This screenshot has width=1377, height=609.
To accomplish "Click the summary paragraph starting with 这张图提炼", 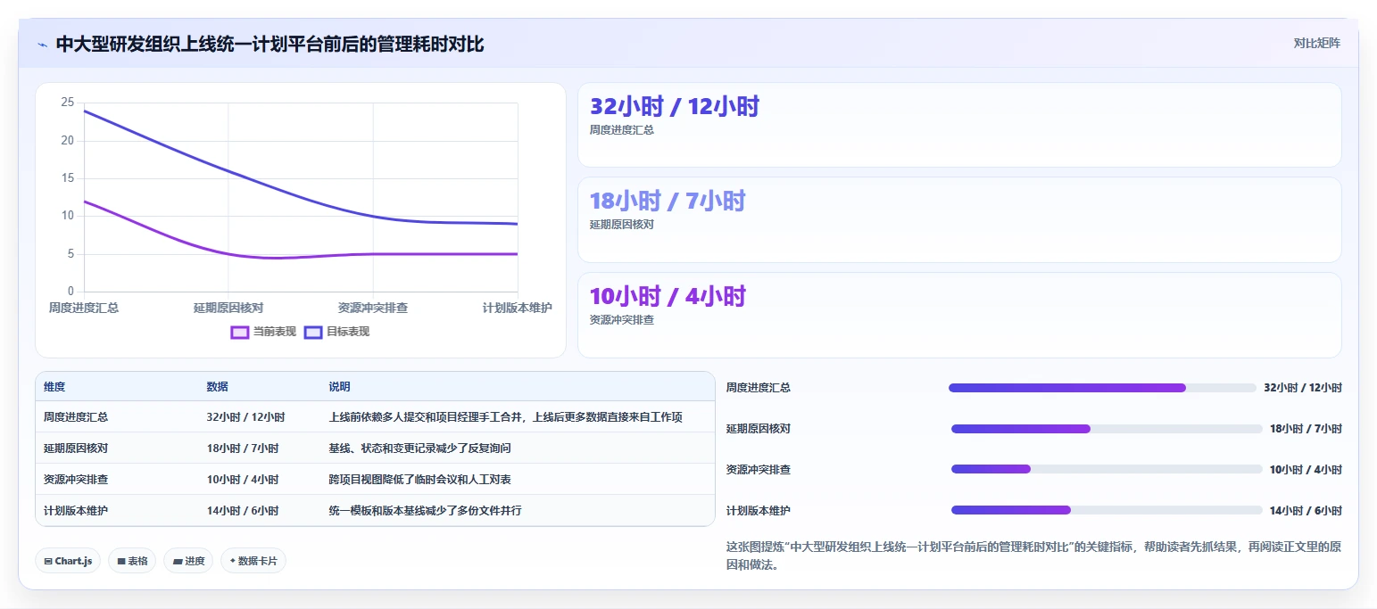I will (x=1033, y=555).
